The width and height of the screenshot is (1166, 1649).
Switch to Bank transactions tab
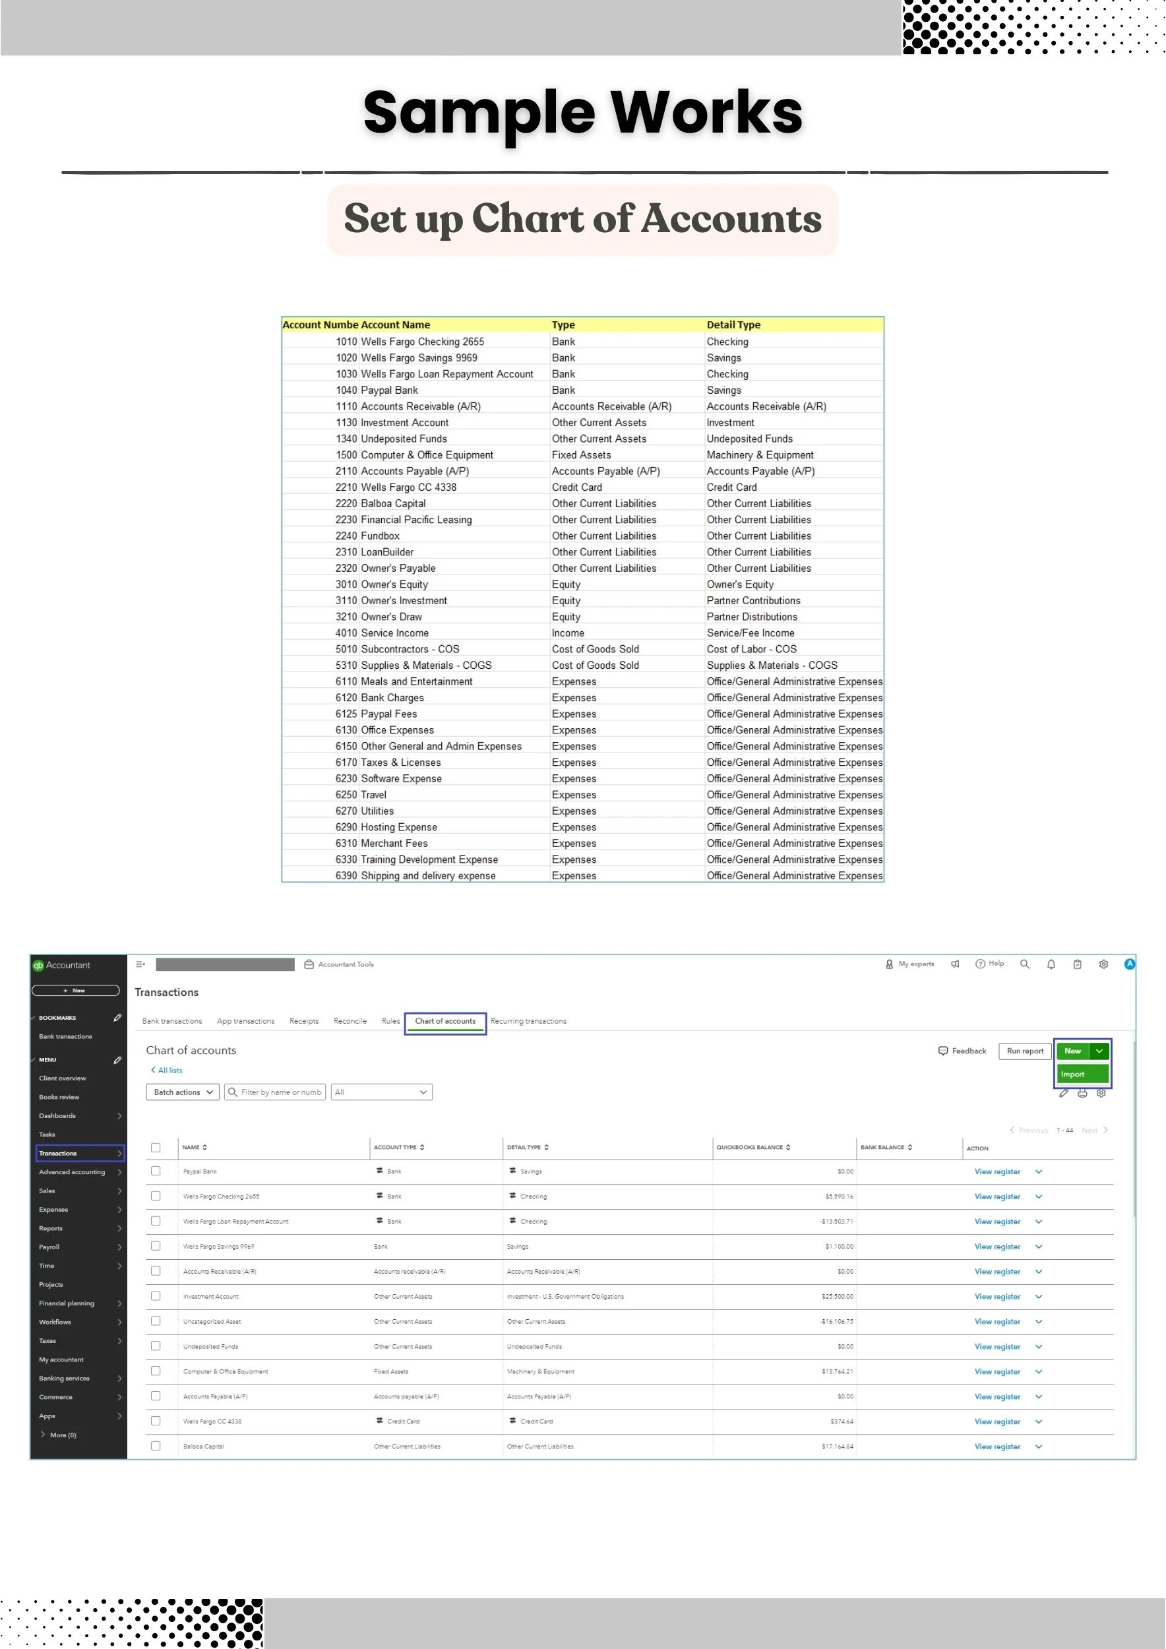(171, 1020)
